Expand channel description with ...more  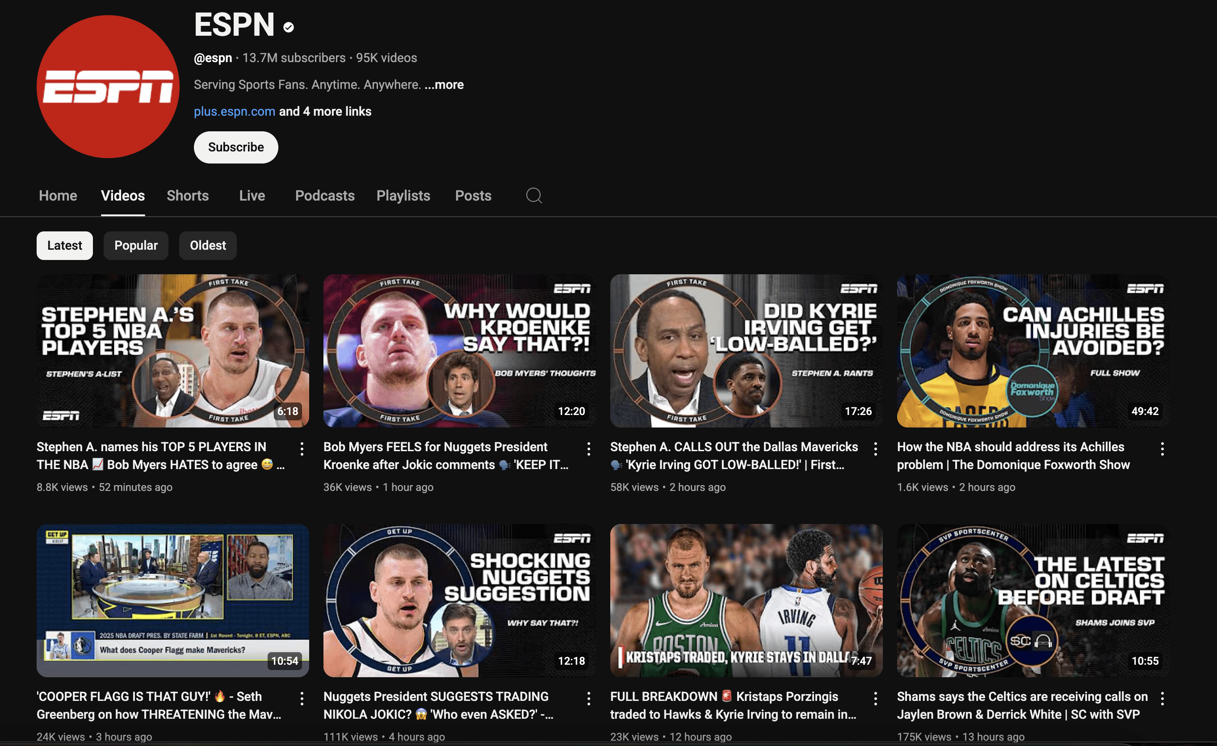click(444, 84)
